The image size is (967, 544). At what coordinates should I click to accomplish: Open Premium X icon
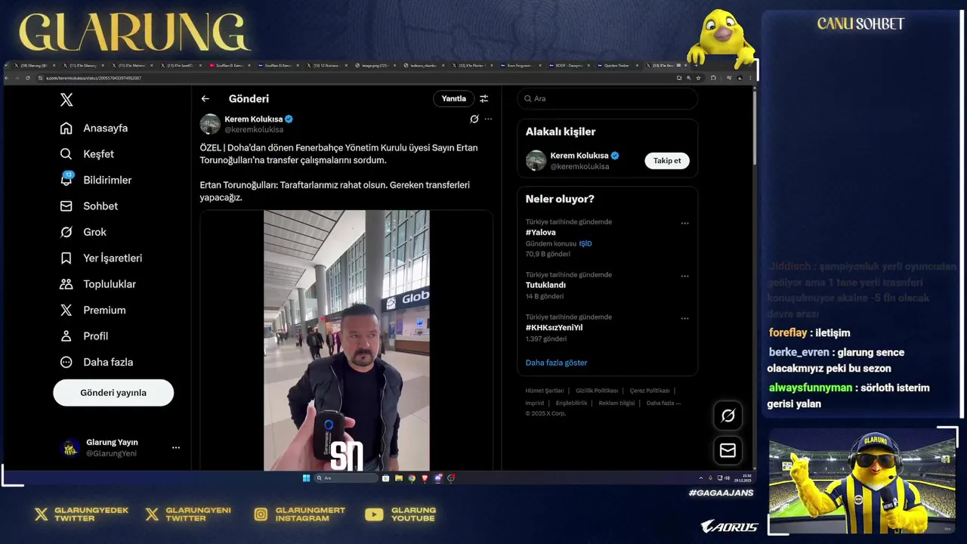pos(66,311)
